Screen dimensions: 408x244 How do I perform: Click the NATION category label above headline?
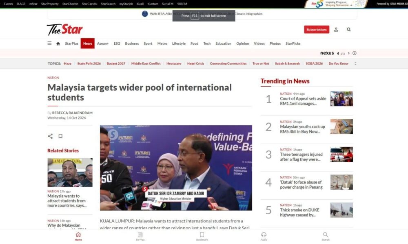(x=53, y=78)
